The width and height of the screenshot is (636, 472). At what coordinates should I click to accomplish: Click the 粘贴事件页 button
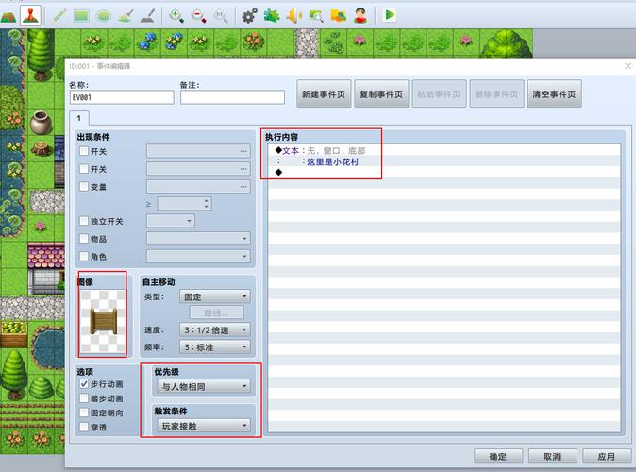tap(439, 93)
